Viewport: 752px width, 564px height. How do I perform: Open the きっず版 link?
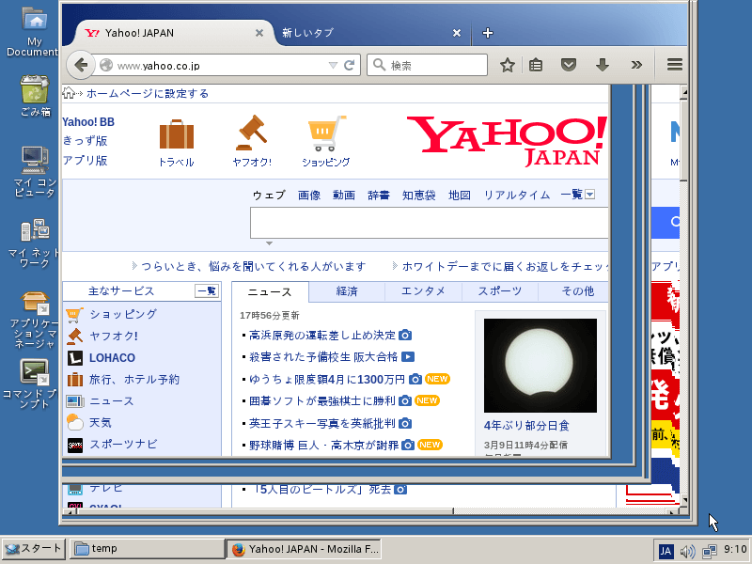click(x=86, y=140)
